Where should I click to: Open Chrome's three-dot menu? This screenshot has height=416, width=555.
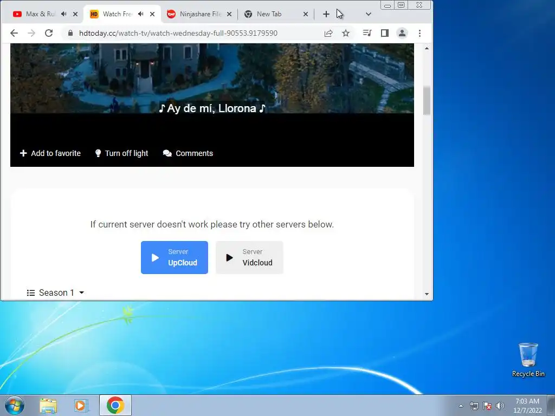[420, 33]
